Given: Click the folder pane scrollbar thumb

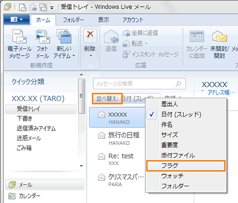Looking at the screenshot, I should click(81, 96).
